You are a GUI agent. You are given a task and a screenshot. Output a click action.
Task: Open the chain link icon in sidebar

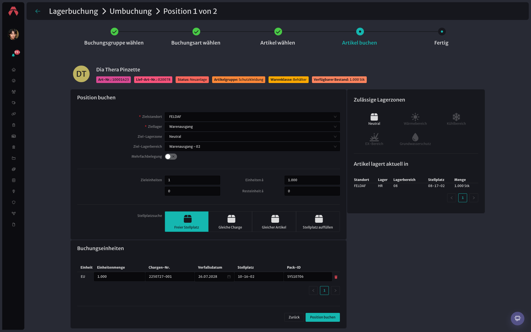(14, 114)
